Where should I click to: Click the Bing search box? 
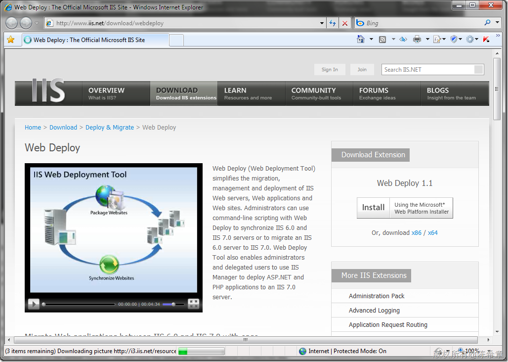coord(419,23)
